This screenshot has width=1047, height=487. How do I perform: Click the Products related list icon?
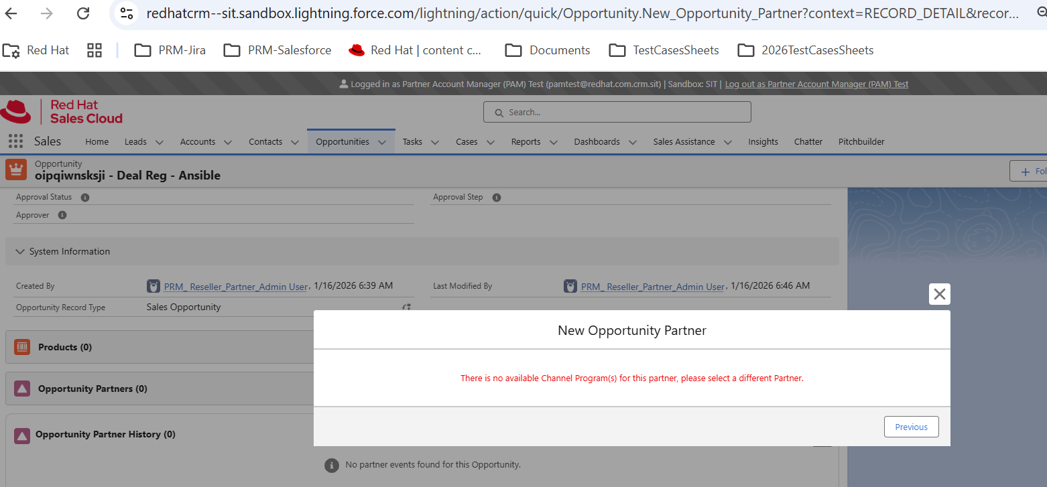click(x=22, y=347)
